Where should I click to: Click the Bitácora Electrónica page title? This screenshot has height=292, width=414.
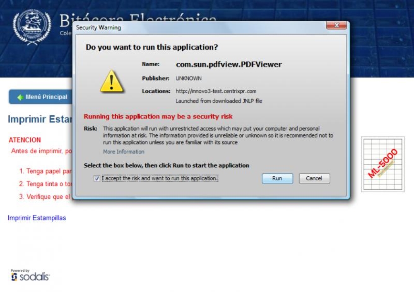(x=137, y=20)
